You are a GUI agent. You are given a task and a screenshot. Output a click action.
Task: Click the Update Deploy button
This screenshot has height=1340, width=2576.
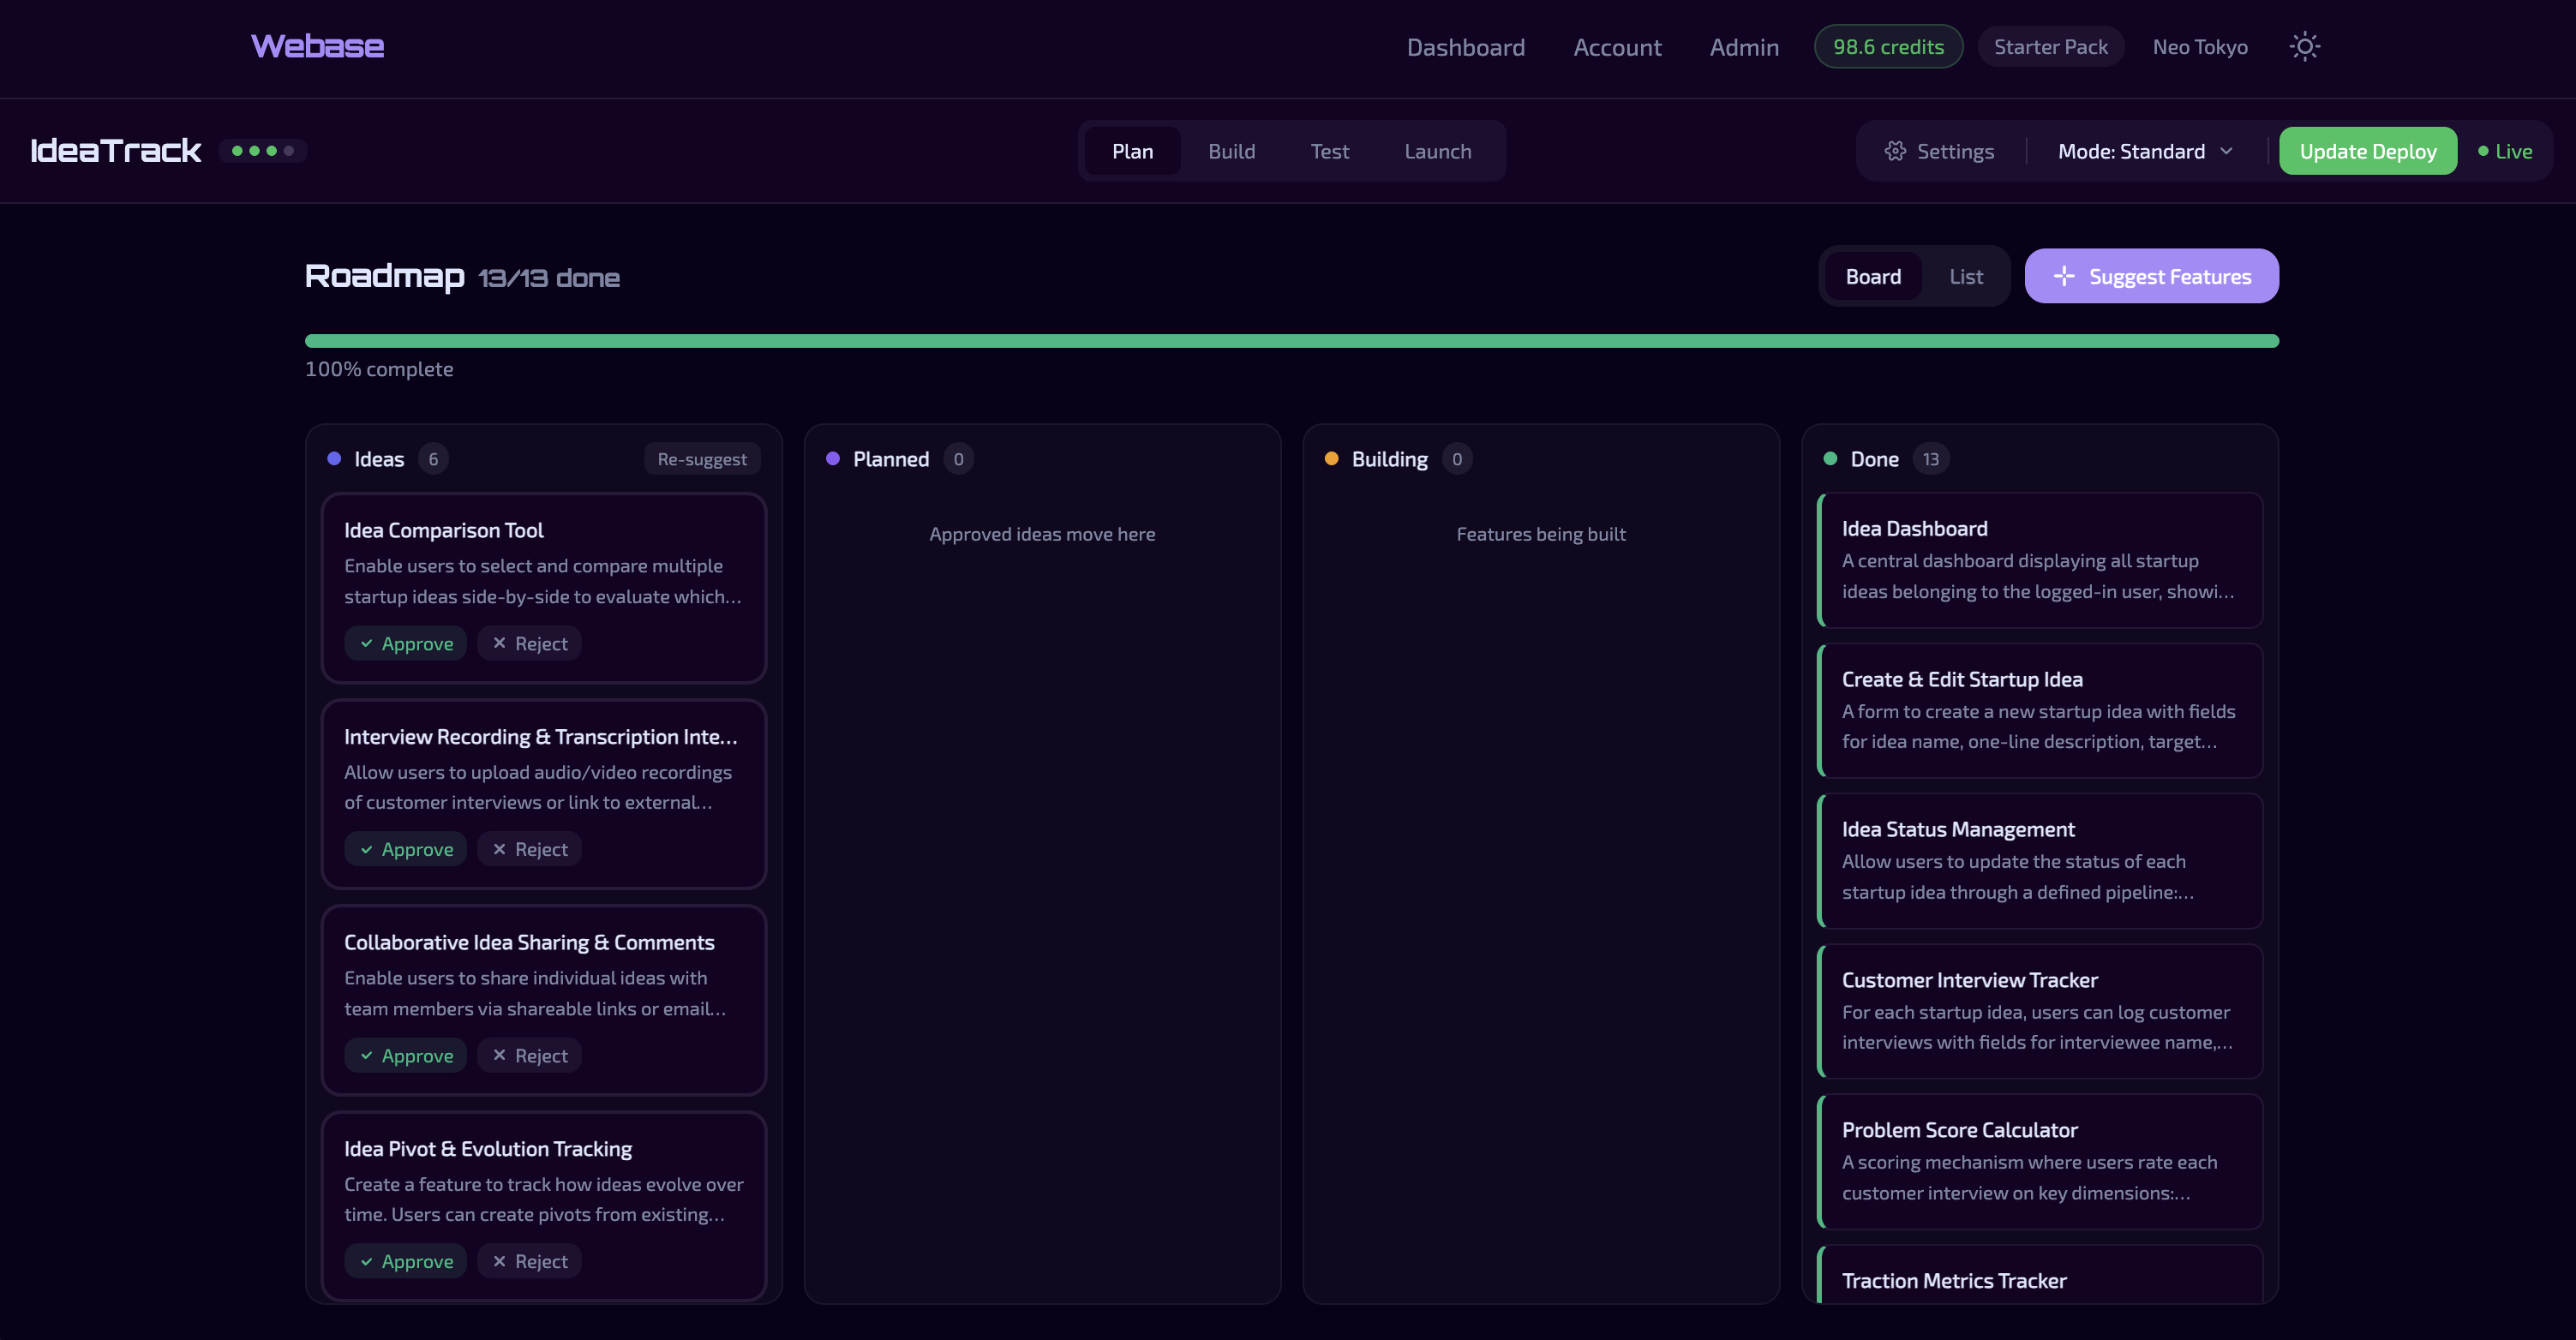(2368, 151)
